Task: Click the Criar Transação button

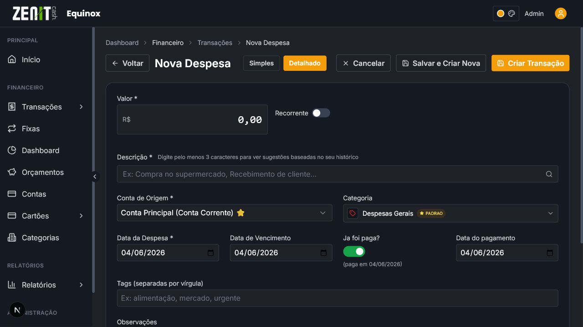Action: tap(530, 63)
